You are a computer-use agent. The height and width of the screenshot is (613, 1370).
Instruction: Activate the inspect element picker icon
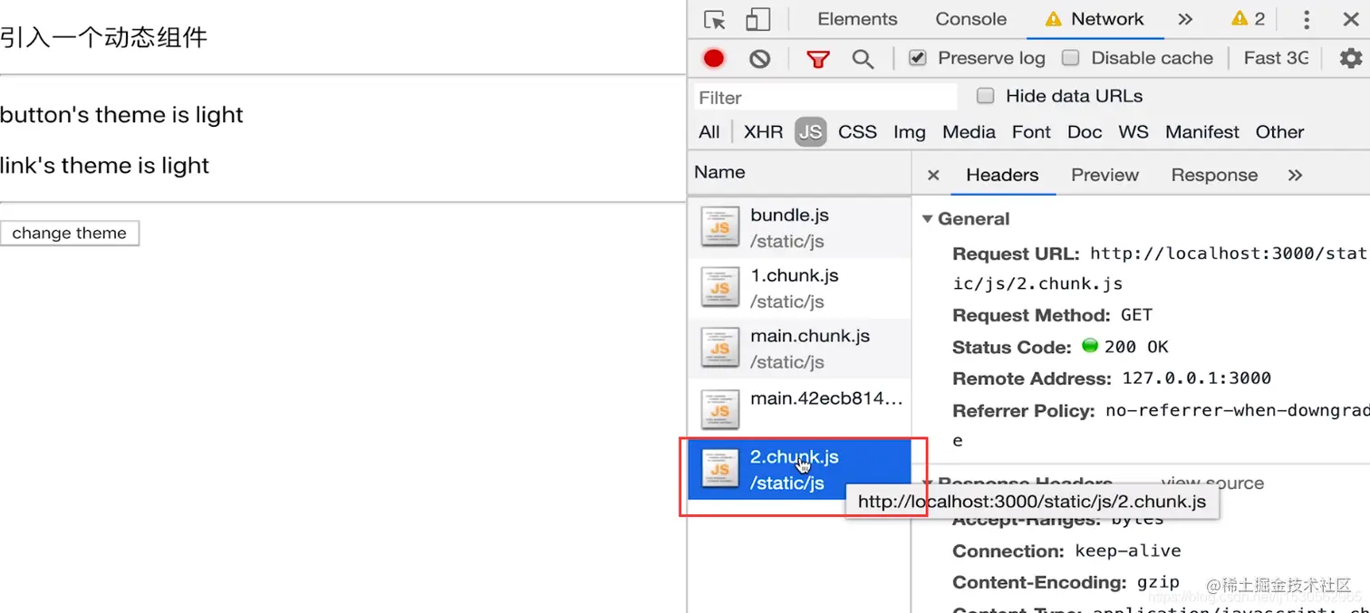[715, 19]
